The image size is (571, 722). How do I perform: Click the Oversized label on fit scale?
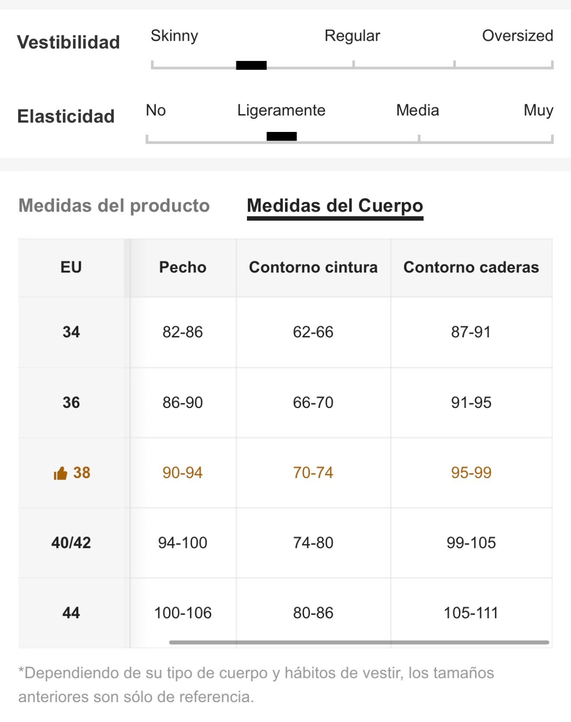(518, 36)
